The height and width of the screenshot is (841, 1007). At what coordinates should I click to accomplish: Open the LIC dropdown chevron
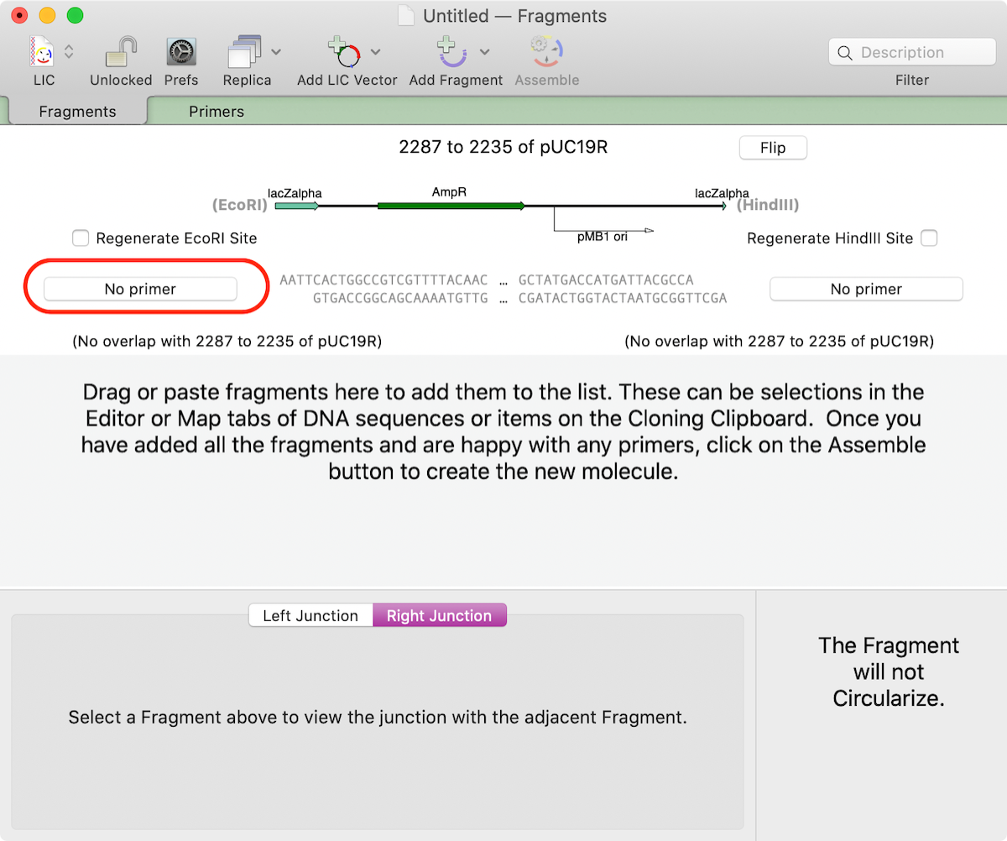(67, 53)
